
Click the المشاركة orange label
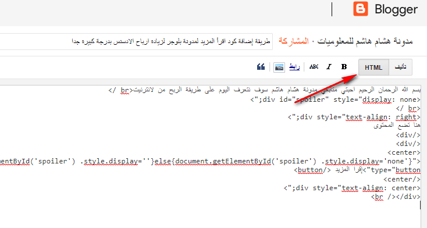tap(294, 41)
